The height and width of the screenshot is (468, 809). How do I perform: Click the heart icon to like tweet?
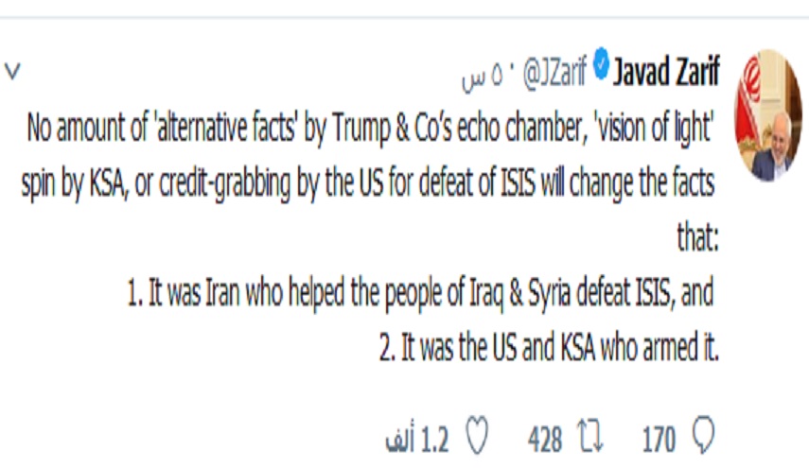click(478, 438)
